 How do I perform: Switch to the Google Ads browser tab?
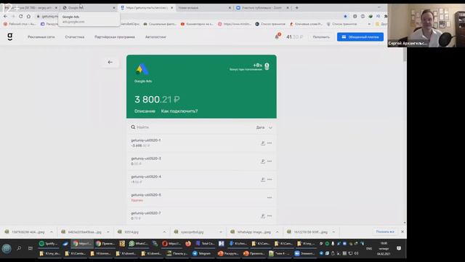click(89, 8)
